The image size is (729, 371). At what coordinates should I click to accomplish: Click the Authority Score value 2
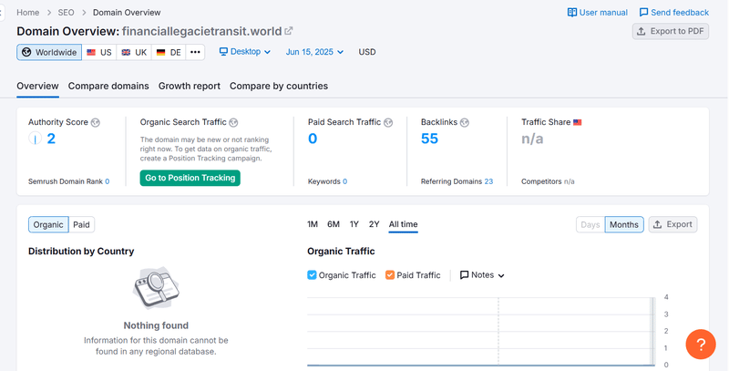pos(51,139)
